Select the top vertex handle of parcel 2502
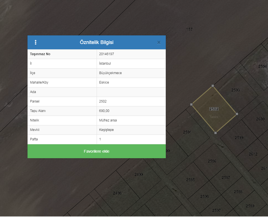Screen dimensions: 268x217 (213, 86)
